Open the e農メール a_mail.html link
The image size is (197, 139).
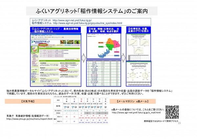pyautogui.click(x=136, y=112)
